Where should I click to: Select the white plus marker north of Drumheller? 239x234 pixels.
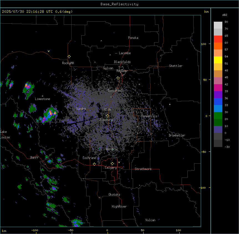click(170, 104)
